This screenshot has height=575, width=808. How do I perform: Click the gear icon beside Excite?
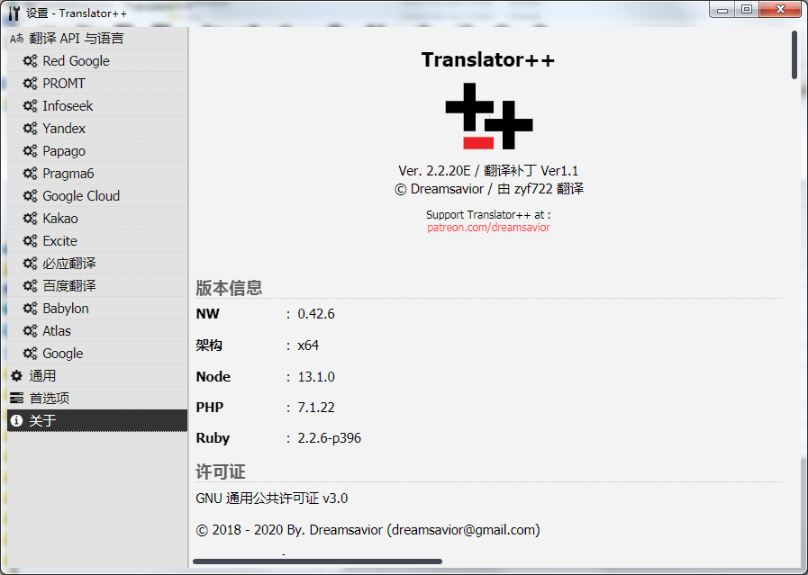click(30, 241)
